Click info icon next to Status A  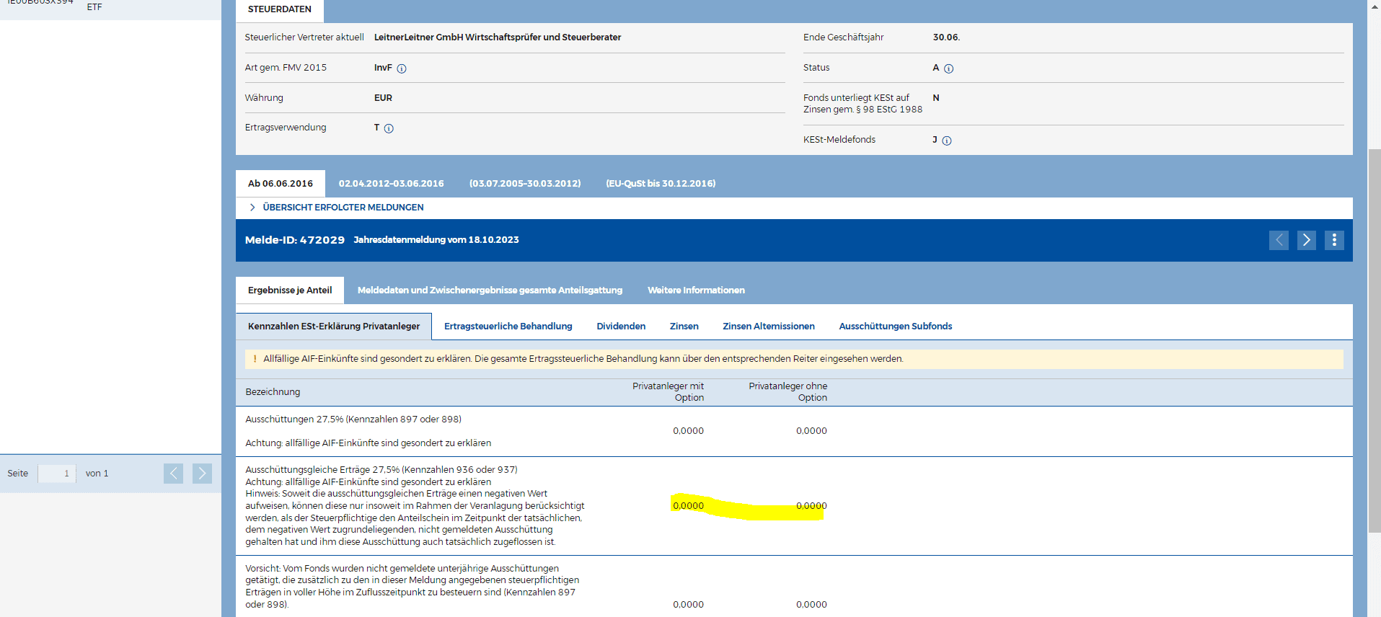(x=949, y=68)
